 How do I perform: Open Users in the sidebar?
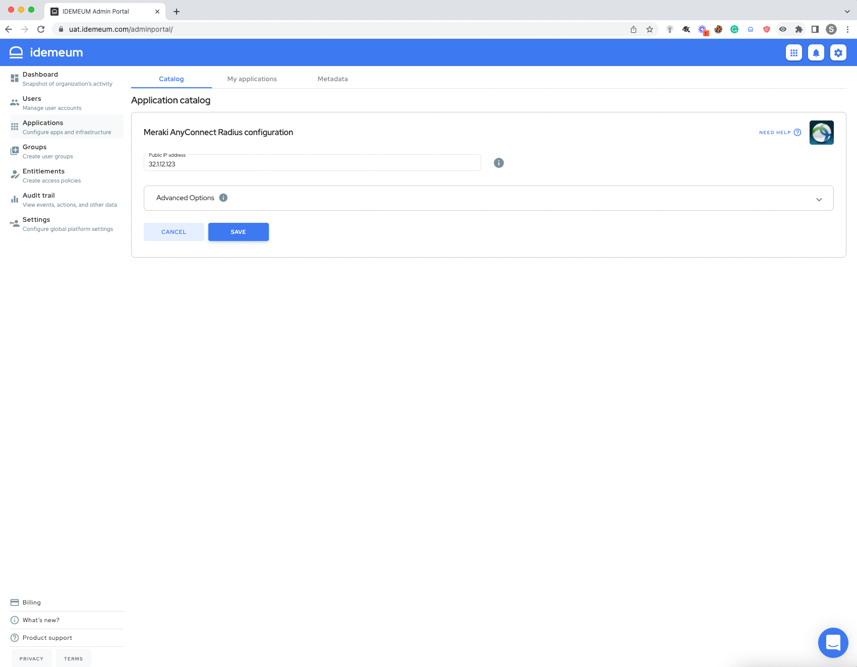click(67, 103)
